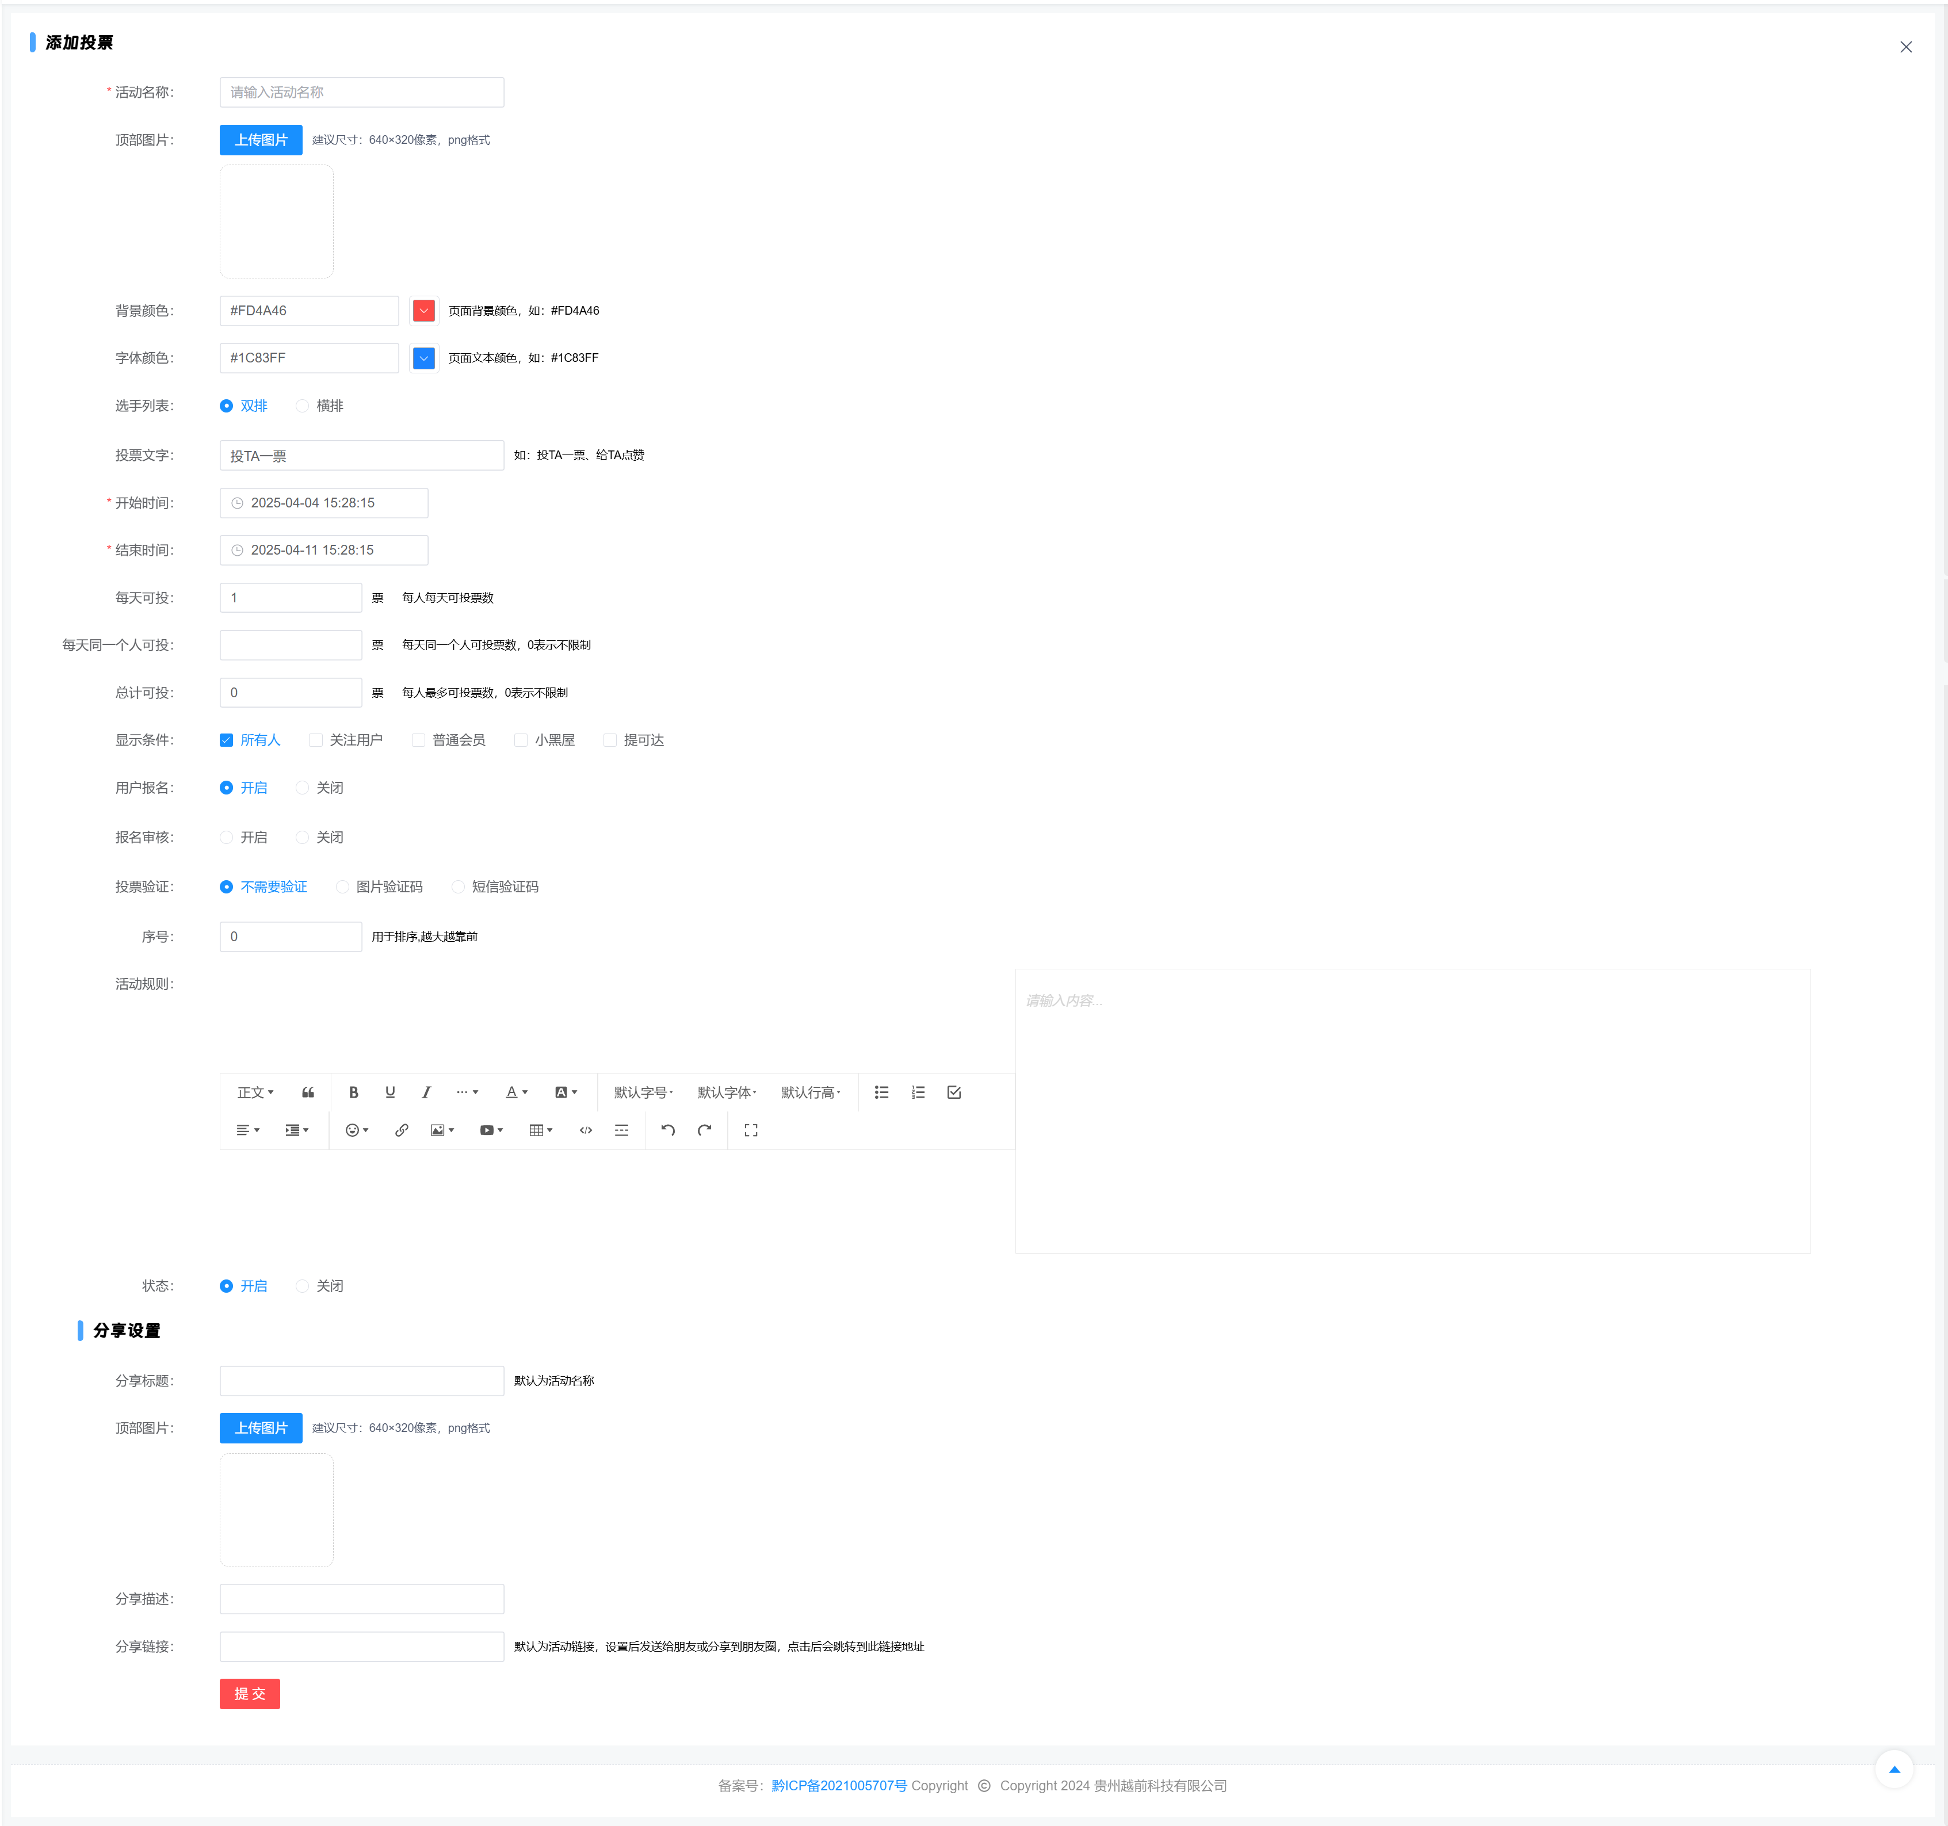The width and height of the screenshot is (1948, 1826).
Task: Open the 默认字体 font family menu
Action: tap(726, 1092)
